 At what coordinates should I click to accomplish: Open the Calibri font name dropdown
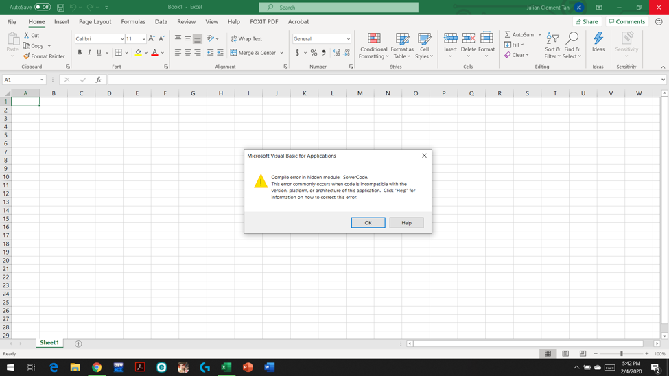(122, 39)
